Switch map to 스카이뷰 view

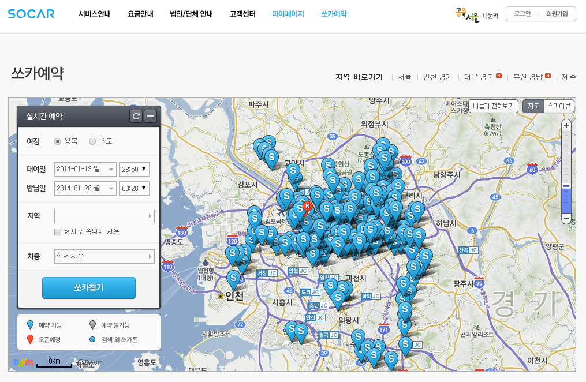coord(559,106)
